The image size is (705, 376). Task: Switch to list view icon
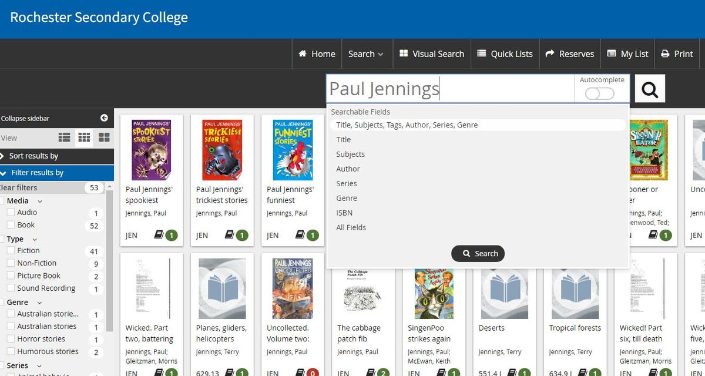coord(65,137)
